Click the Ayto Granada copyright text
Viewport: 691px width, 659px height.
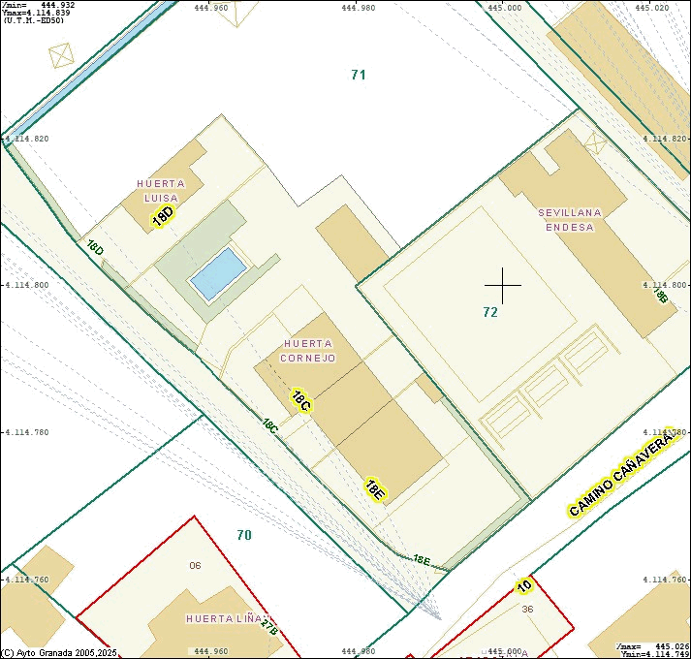pyautogui.click(x=58, y=652)
